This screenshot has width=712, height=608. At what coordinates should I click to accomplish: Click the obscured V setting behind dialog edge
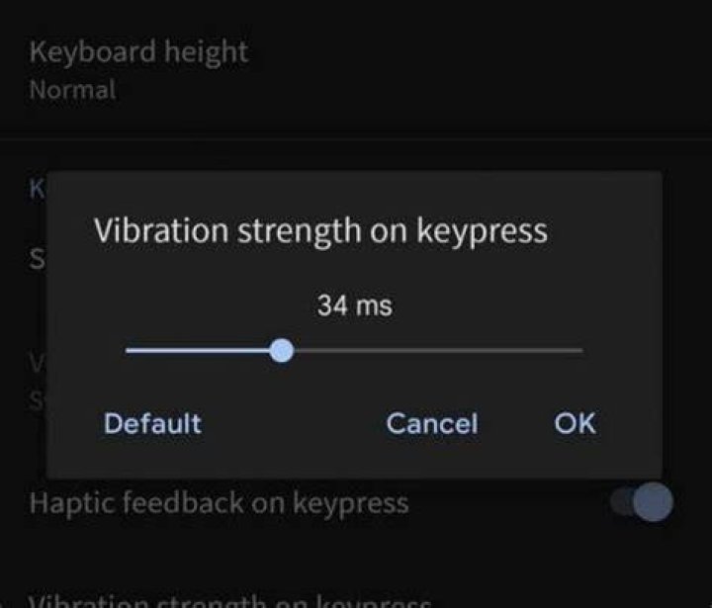[37, 363]
